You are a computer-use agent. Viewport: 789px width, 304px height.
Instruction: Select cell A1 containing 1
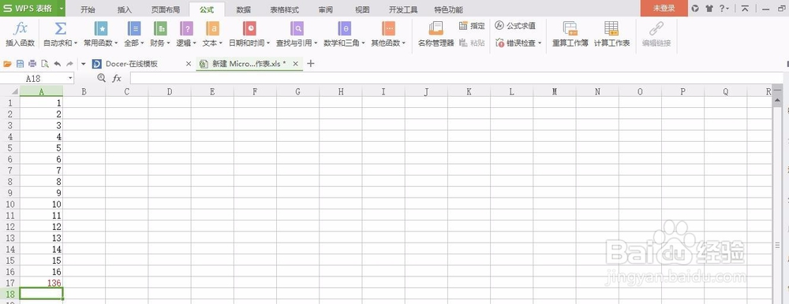coord(41,102)
